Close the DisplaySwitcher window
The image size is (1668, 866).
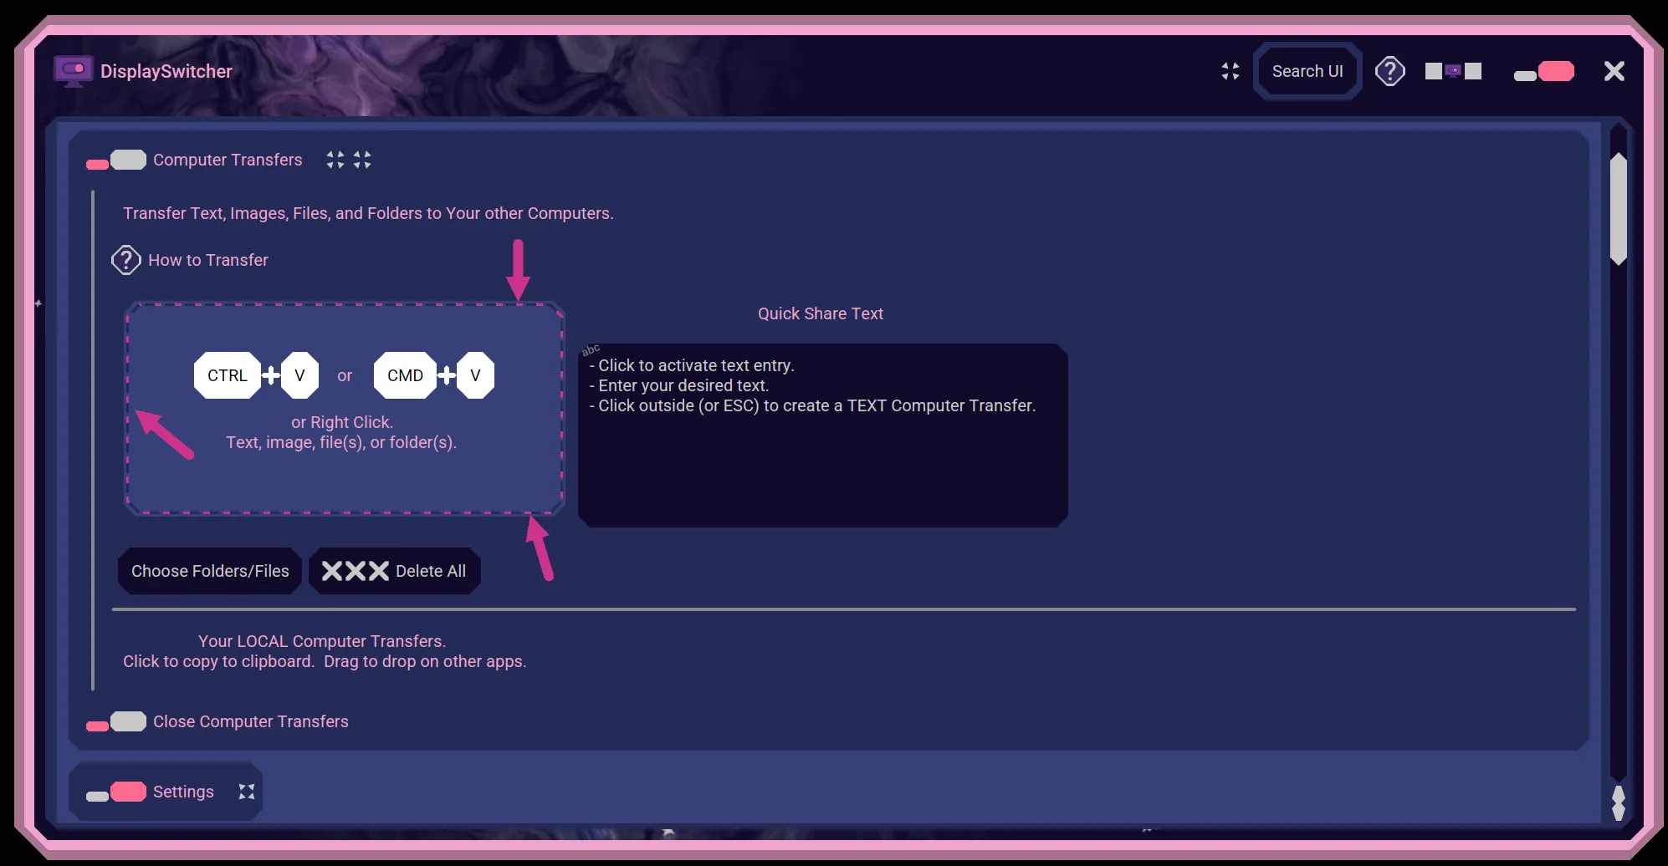coord(1614,71)
